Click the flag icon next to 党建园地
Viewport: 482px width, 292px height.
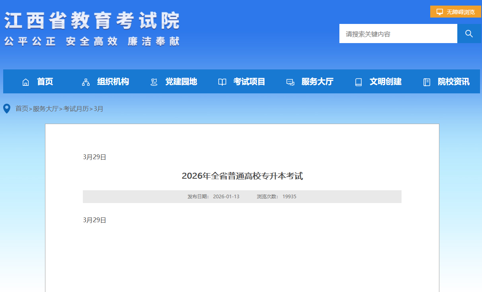[153, 81]
